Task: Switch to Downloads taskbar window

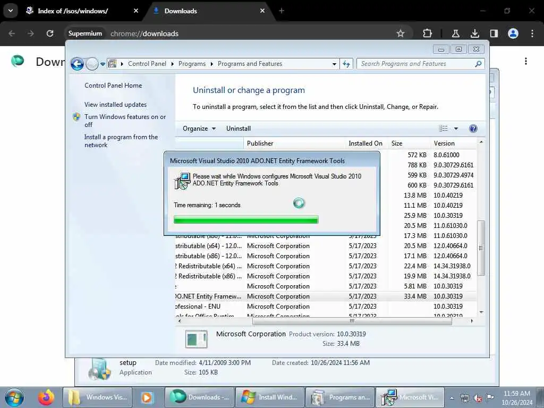Action: 200,397
